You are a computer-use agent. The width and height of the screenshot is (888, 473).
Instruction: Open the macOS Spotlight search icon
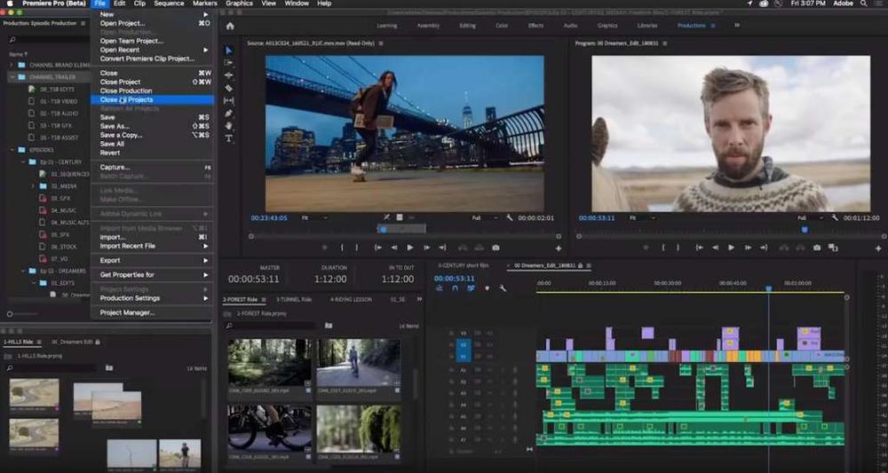tap(864, 4)
